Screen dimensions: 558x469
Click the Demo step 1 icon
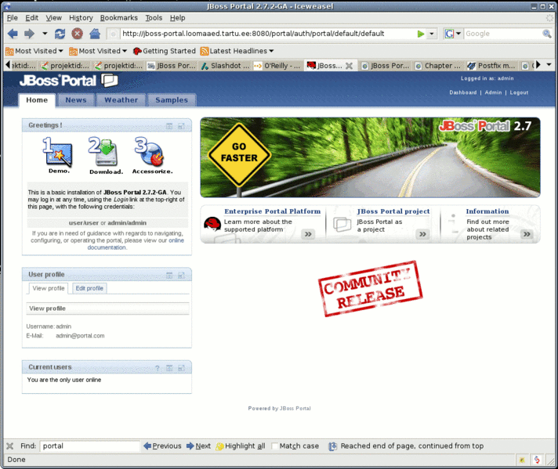[59, 156]
